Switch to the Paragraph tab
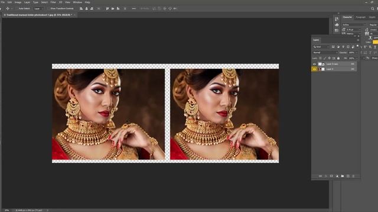This screenshot has height=212, width=378. (360, 17)
